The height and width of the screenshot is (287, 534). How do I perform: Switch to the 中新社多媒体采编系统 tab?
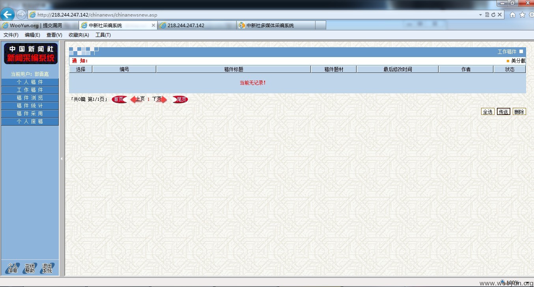[x=276, y=25]
